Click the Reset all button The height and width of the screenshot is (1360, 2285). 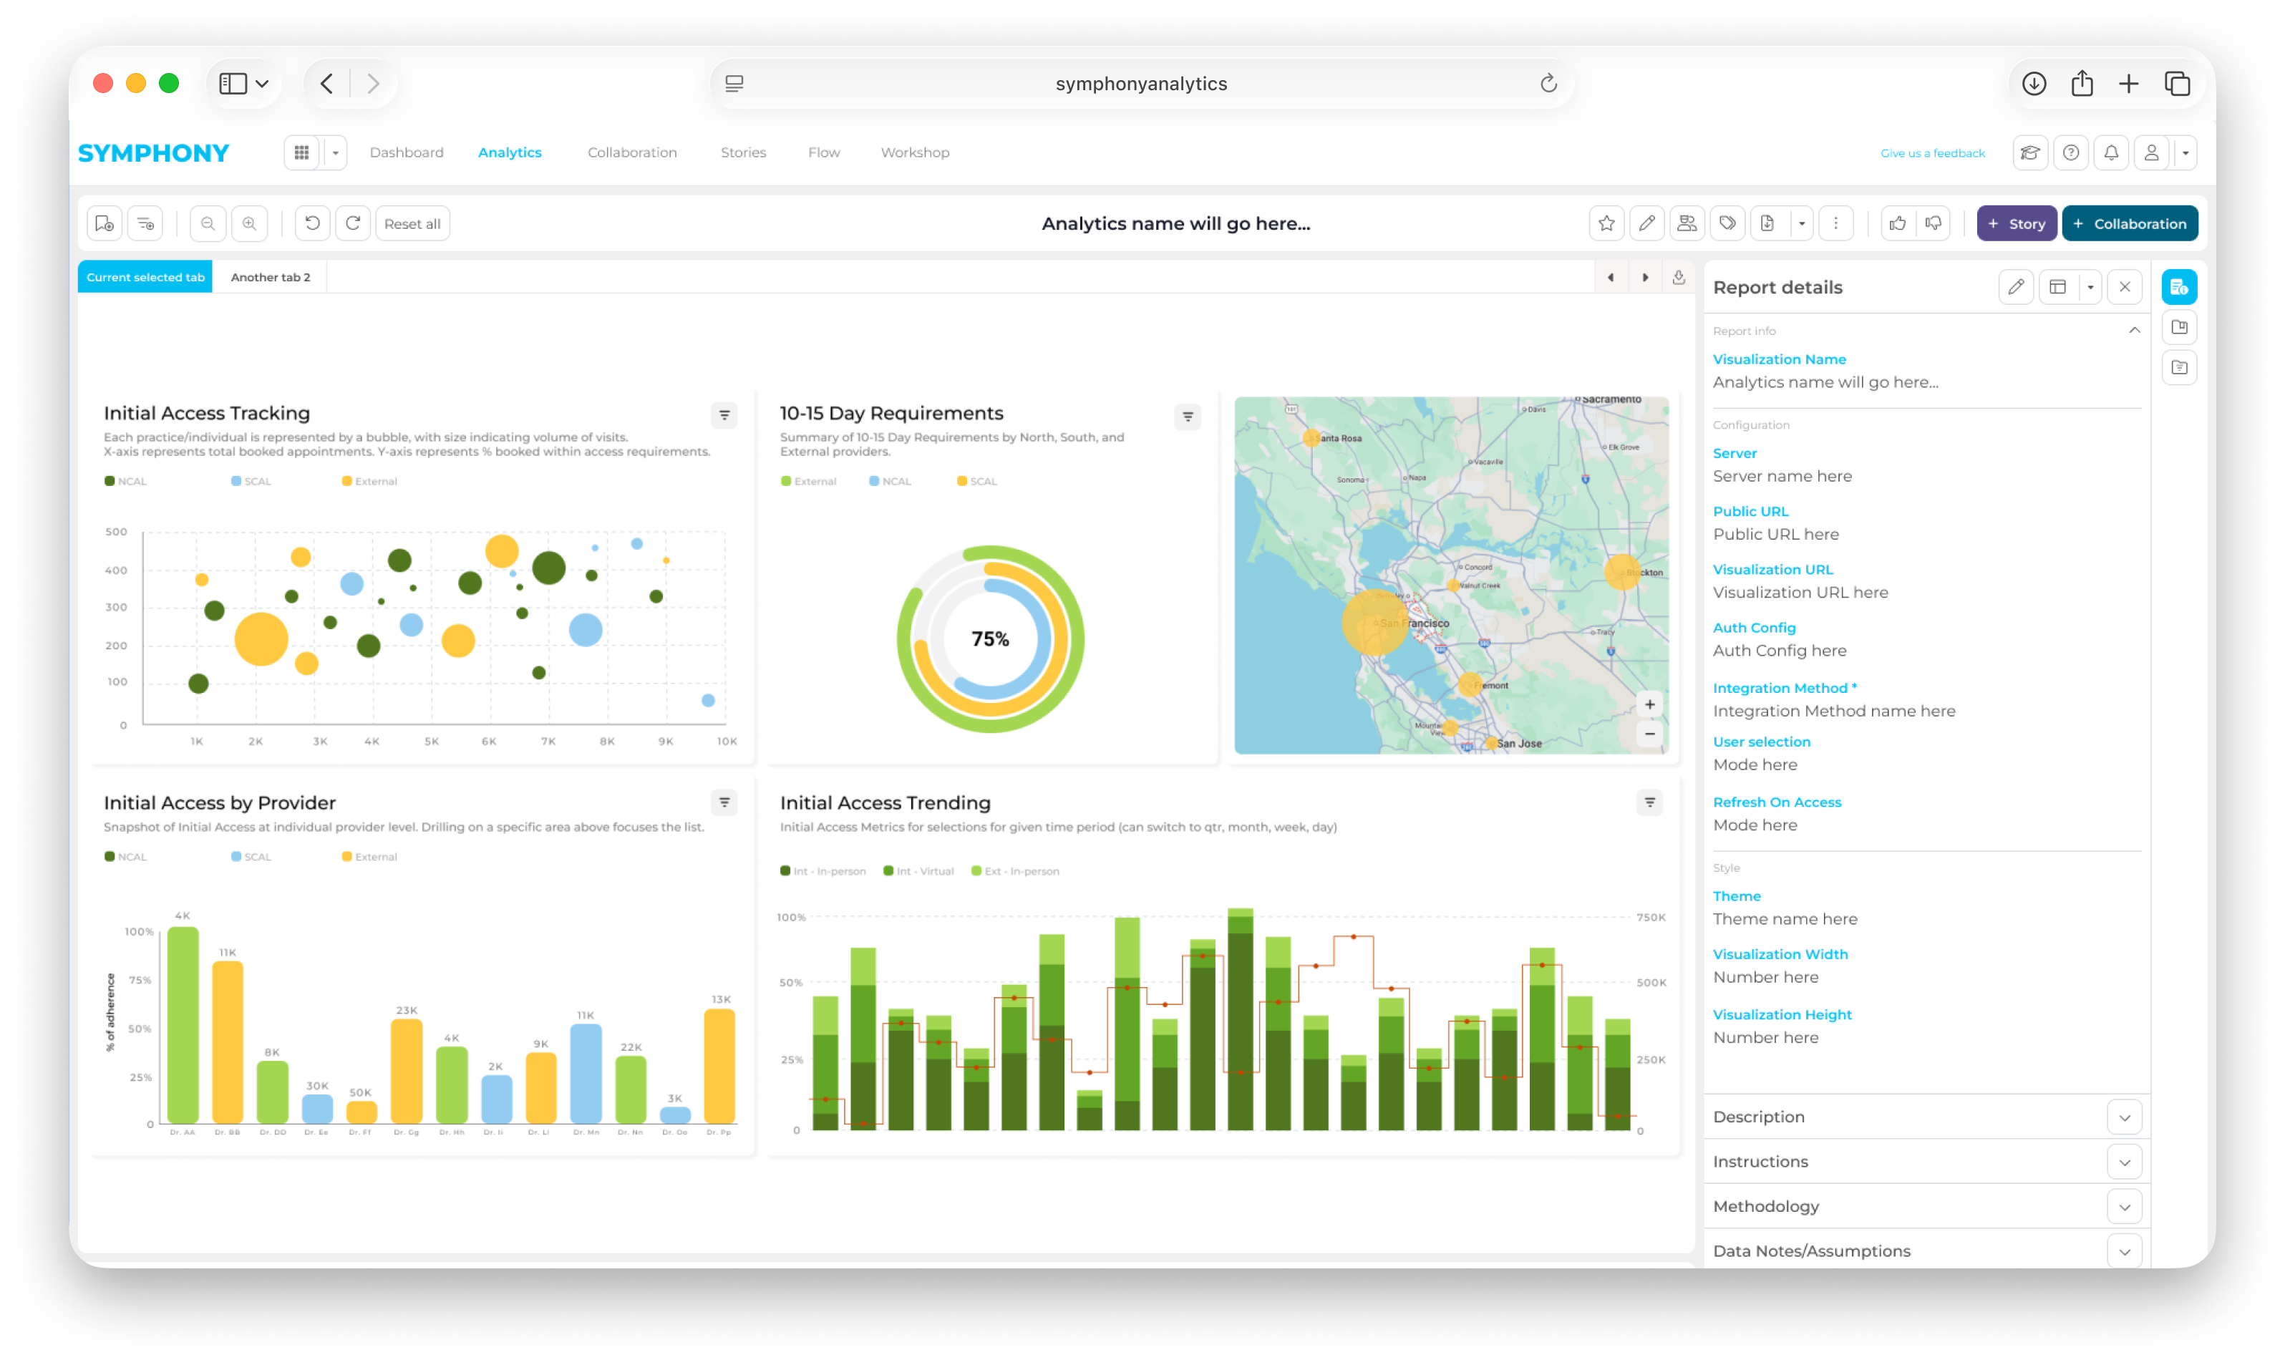pos(412,223)
